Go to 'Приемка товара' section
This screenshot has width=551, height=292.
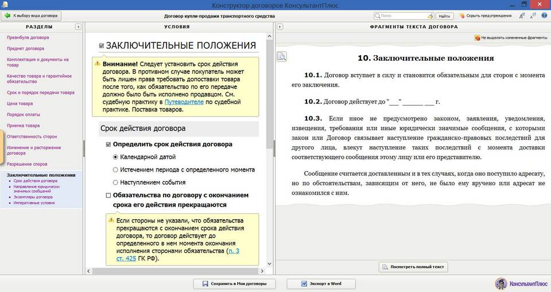click(23, 126)
